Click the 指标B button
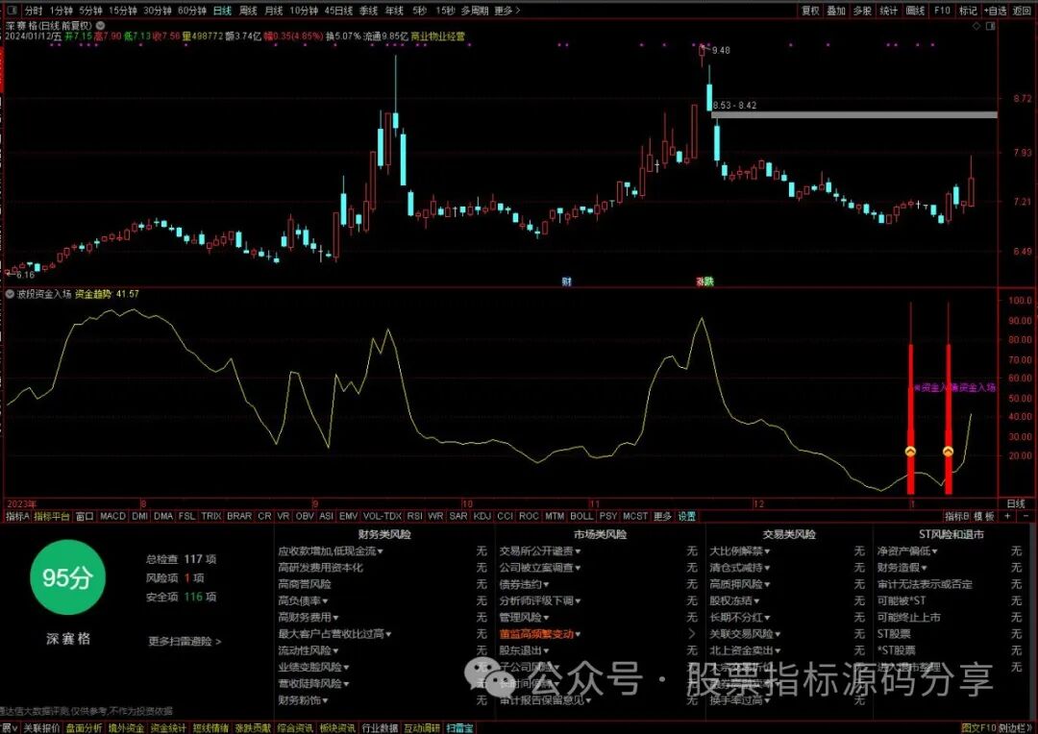 click(x=956, y=516)
